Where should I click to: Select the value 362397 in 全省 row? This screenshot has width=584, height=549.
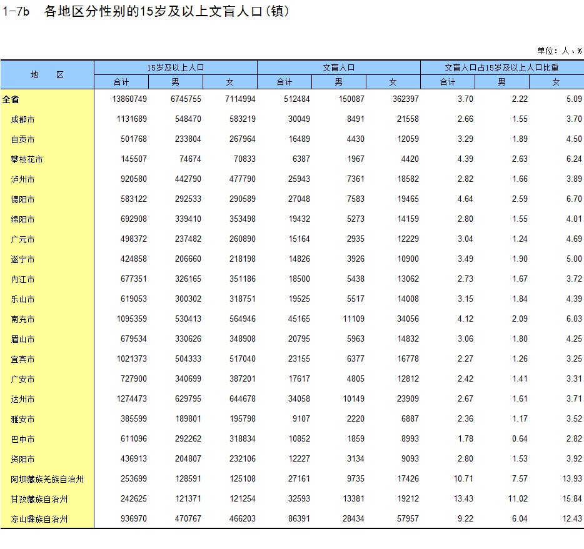click(x=406, y=99)
